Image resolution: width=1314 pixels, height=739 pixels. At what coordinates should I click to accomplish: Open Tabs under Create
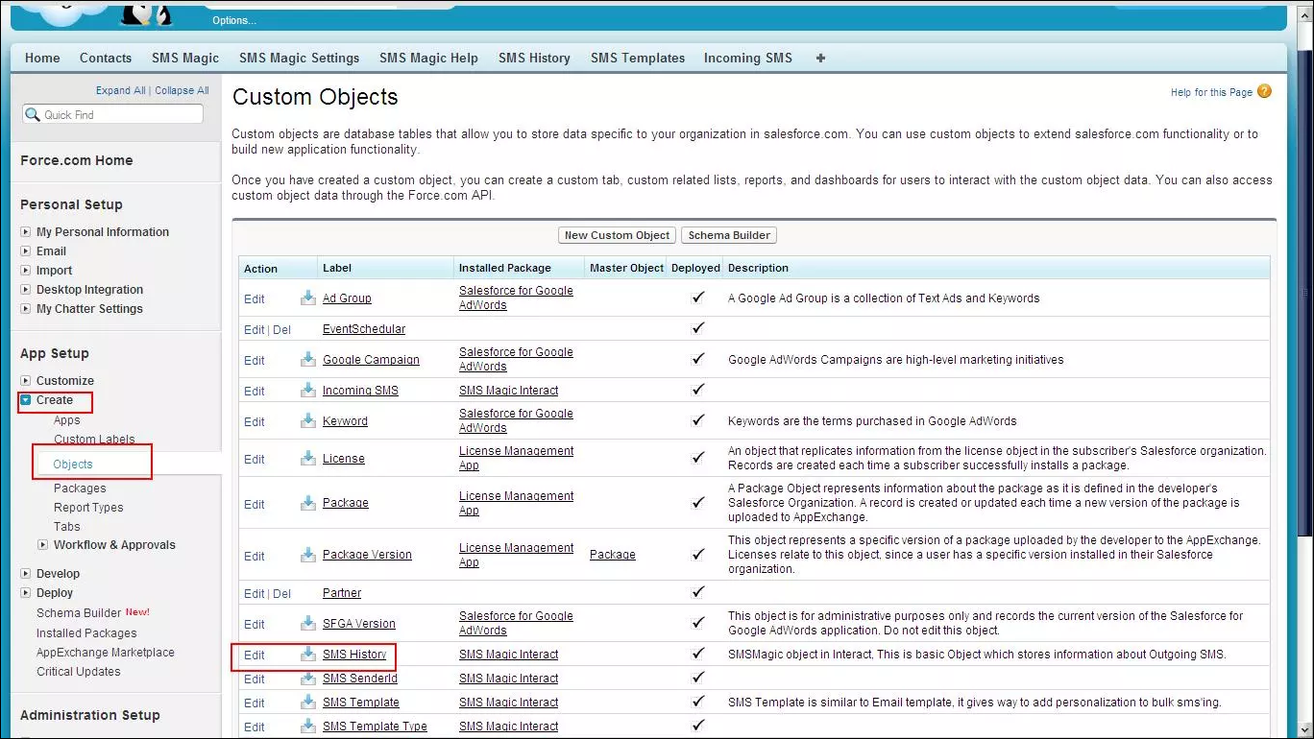point(67,526)
